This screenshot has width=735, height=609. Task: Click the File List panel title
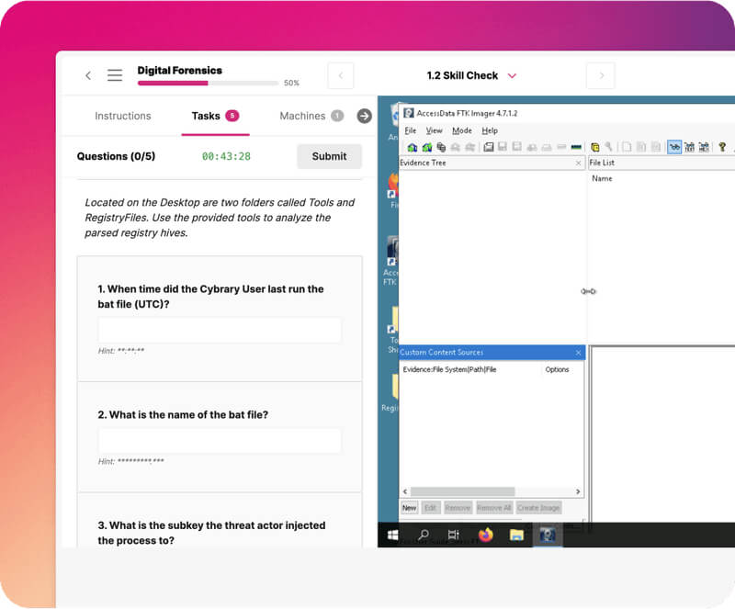[602, 163]
